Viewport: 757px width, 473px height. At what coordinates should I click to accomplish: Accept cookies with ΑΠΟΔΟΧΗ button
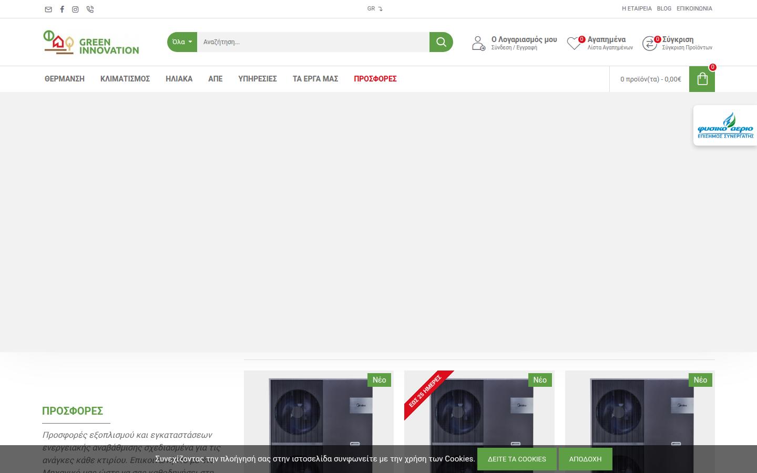tap(585, 459)
